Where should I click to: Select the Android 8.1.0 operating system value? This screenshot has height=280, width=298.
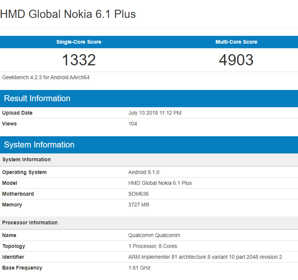coord(144,172)
